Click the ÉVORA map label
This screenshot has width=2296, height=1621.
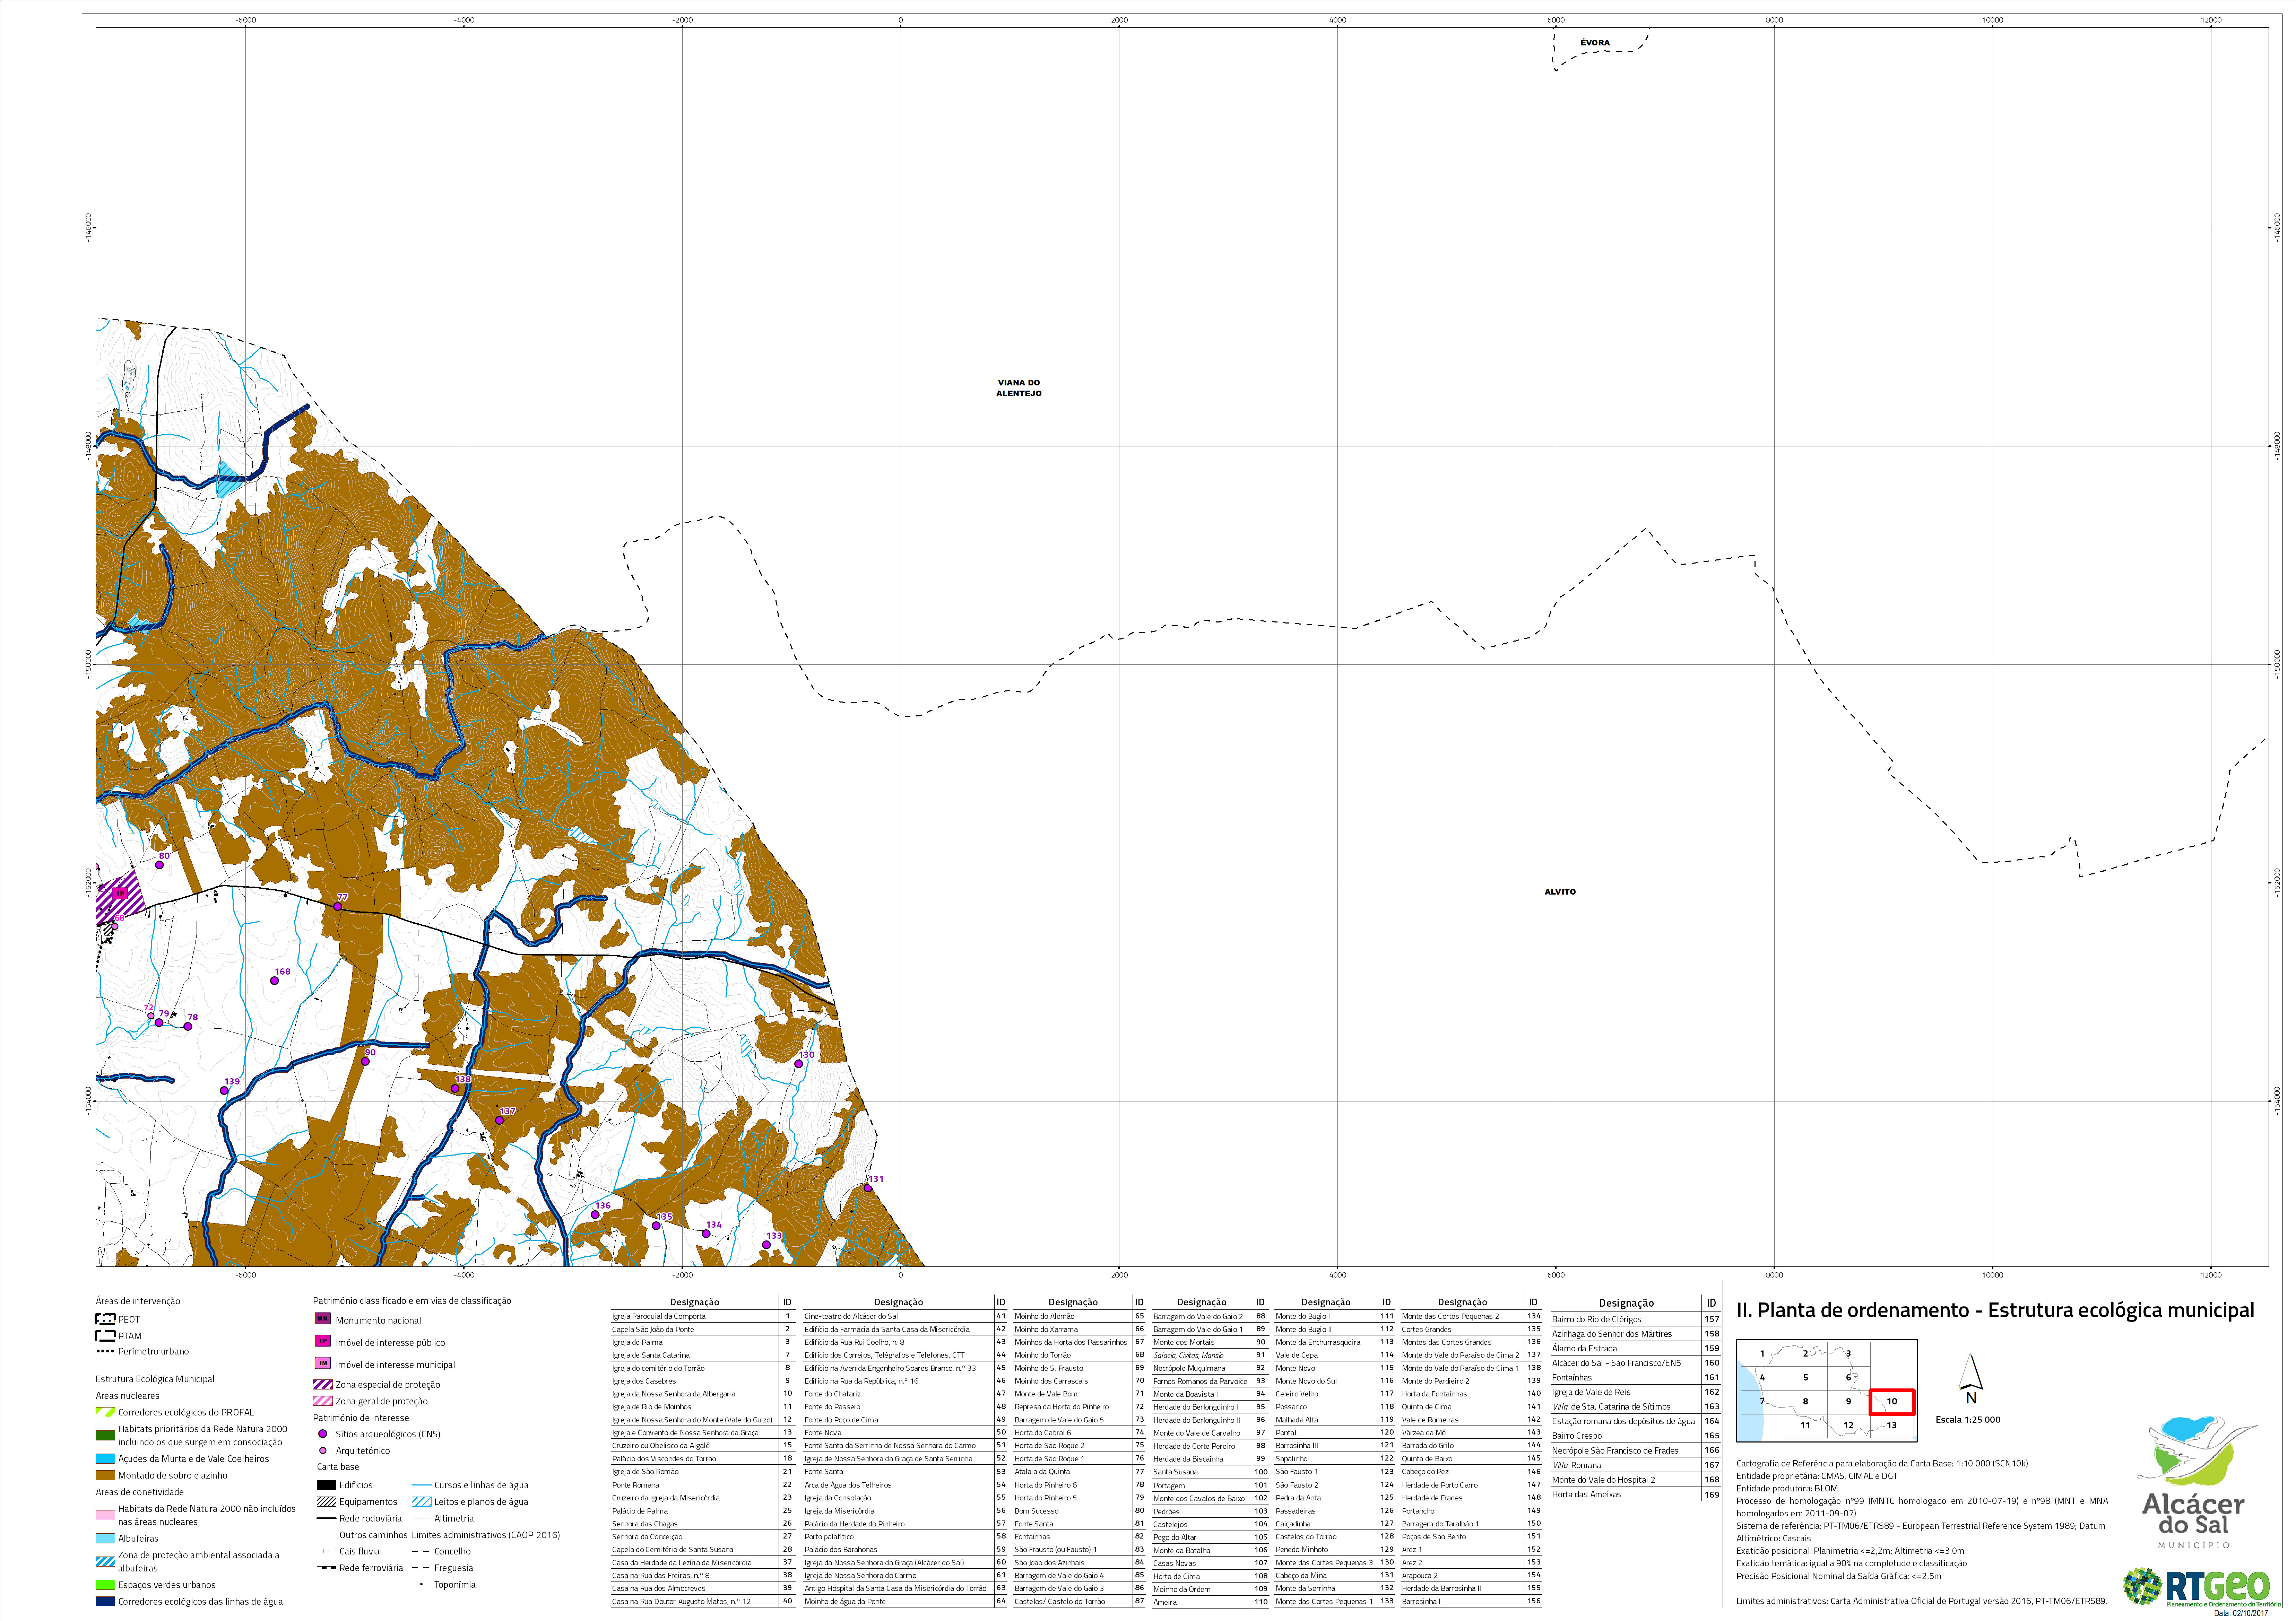pos(1595,42)
